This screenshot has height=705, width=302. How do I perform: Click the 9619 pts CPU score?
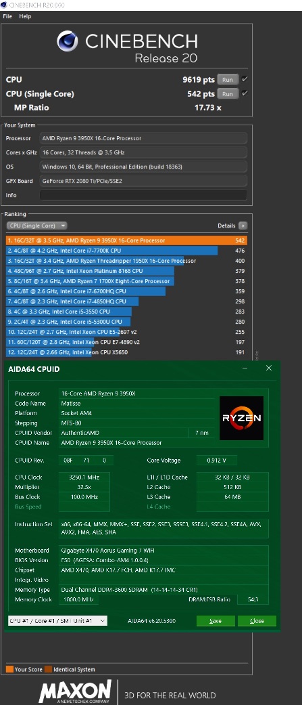[199, 80]
